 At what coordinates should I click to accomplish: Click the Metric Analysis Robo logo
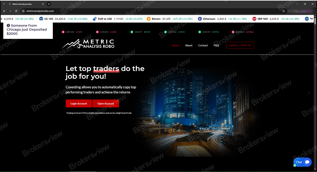[x=88, y=44]
